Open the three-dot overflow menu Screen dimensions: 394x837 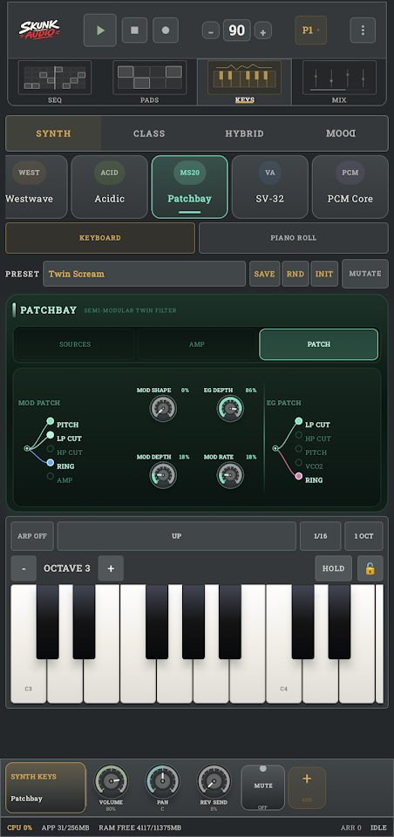click(363, 31)
